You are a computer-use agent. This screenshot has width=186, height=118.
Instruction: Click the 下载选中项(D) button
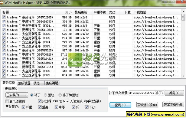pyautogui.click(x=147, y=105)
